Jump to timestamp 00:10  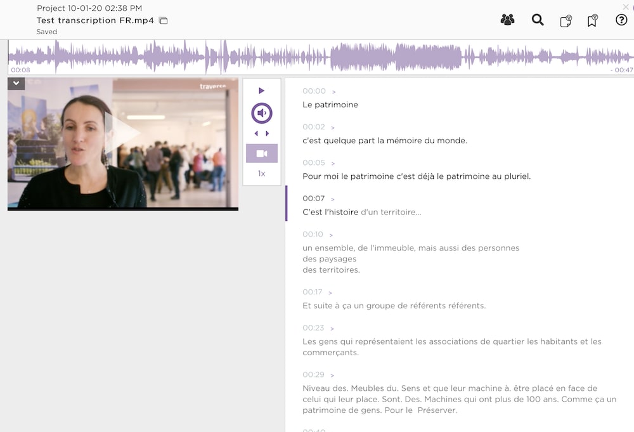tap(313, 234)
